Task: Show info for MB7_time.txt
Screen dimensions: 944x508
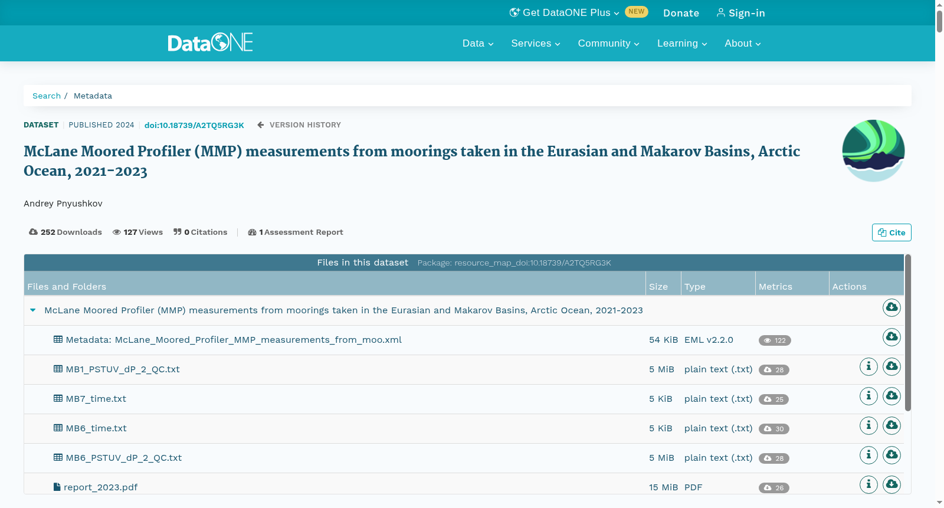Action: (868, 396)
